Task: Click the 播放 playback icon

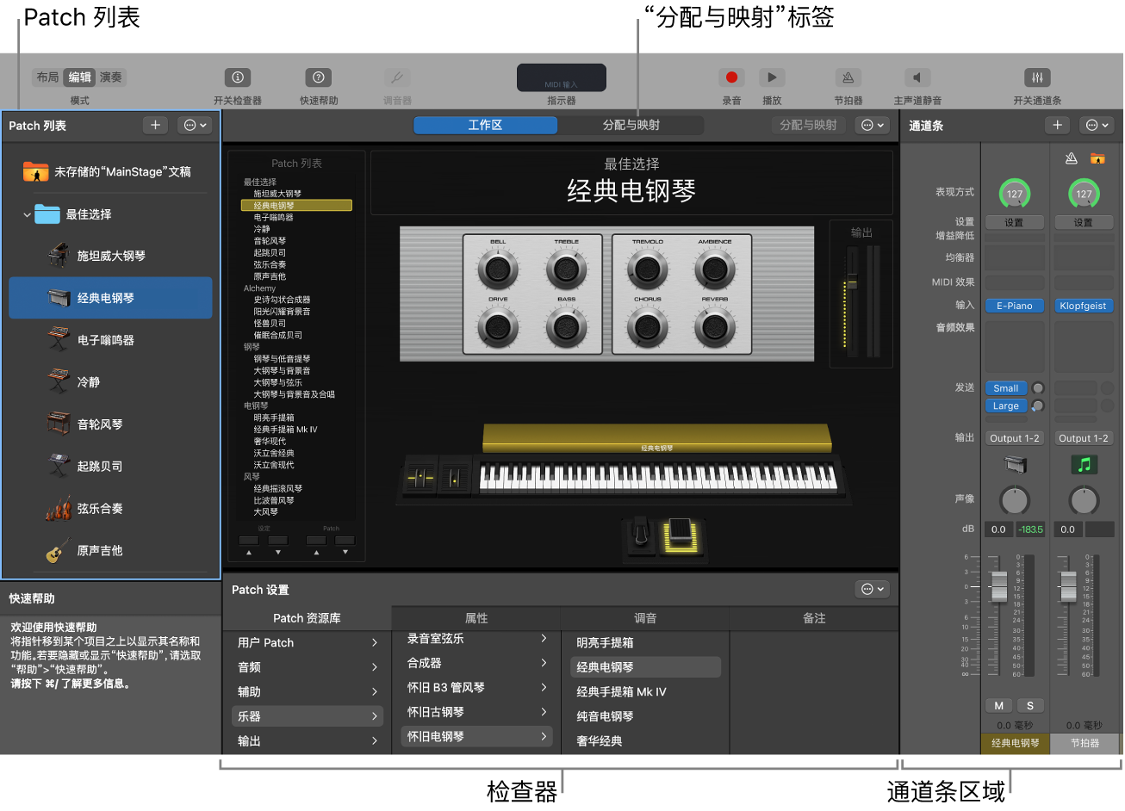Action: pyautogui.click(x=772, y=77)
